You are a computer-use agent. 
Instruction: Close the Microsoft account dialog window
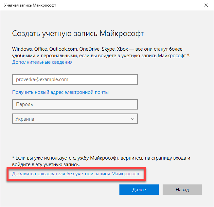point(206,5)
